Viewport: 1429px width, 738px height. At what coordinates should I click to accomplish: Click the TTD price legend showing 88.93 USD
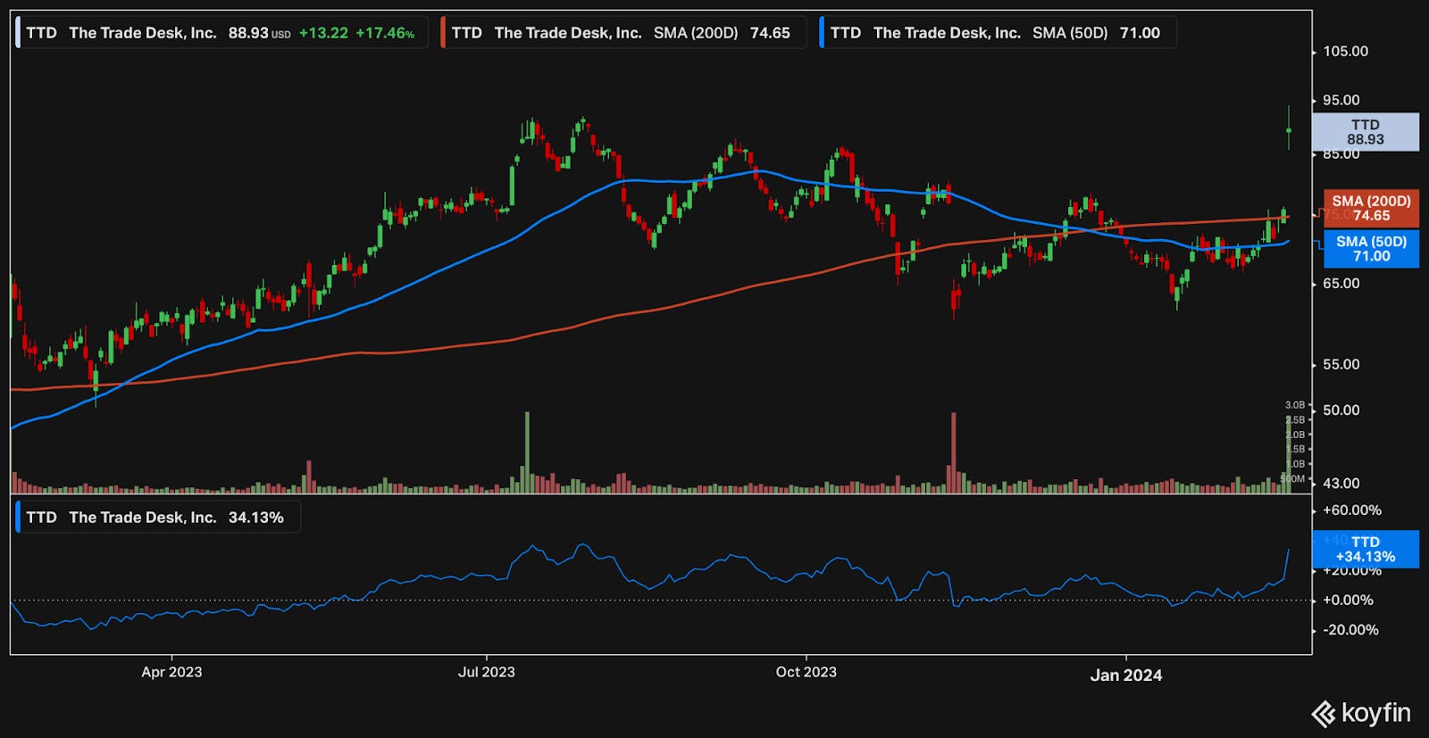click(221, 33)
